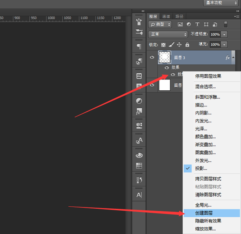
Task: Click the 不透明度 100% value field
Action: tap(215, 35)
